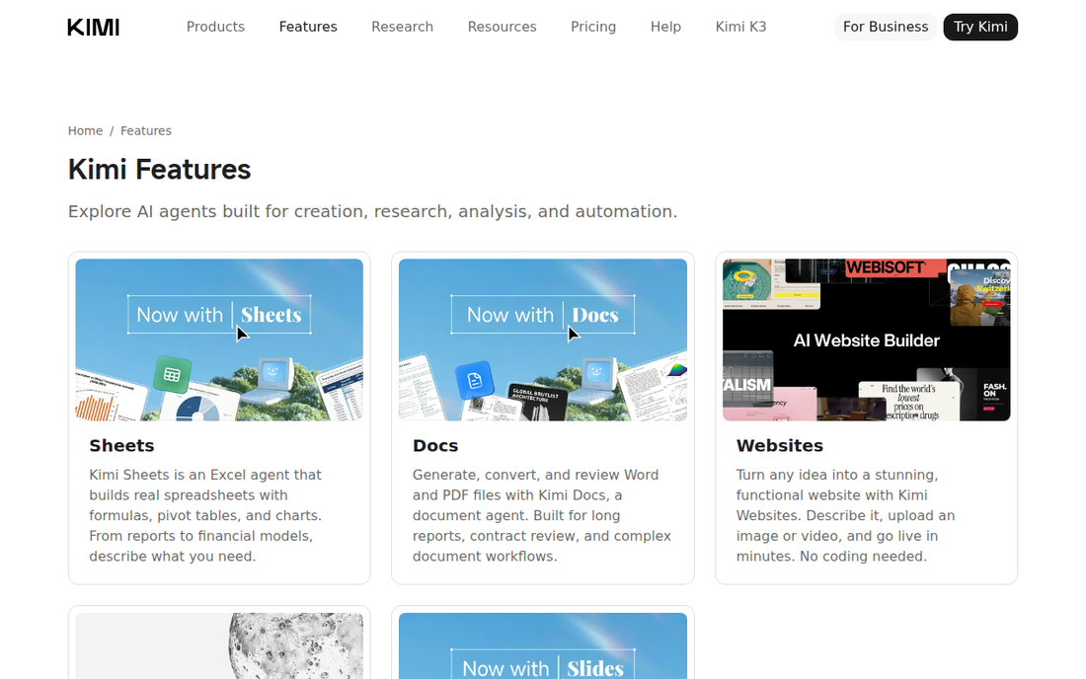Open the Now with Slides banner card
Image resolution: width=1086 pixels, height=679 pixels.
click(543, 645)
